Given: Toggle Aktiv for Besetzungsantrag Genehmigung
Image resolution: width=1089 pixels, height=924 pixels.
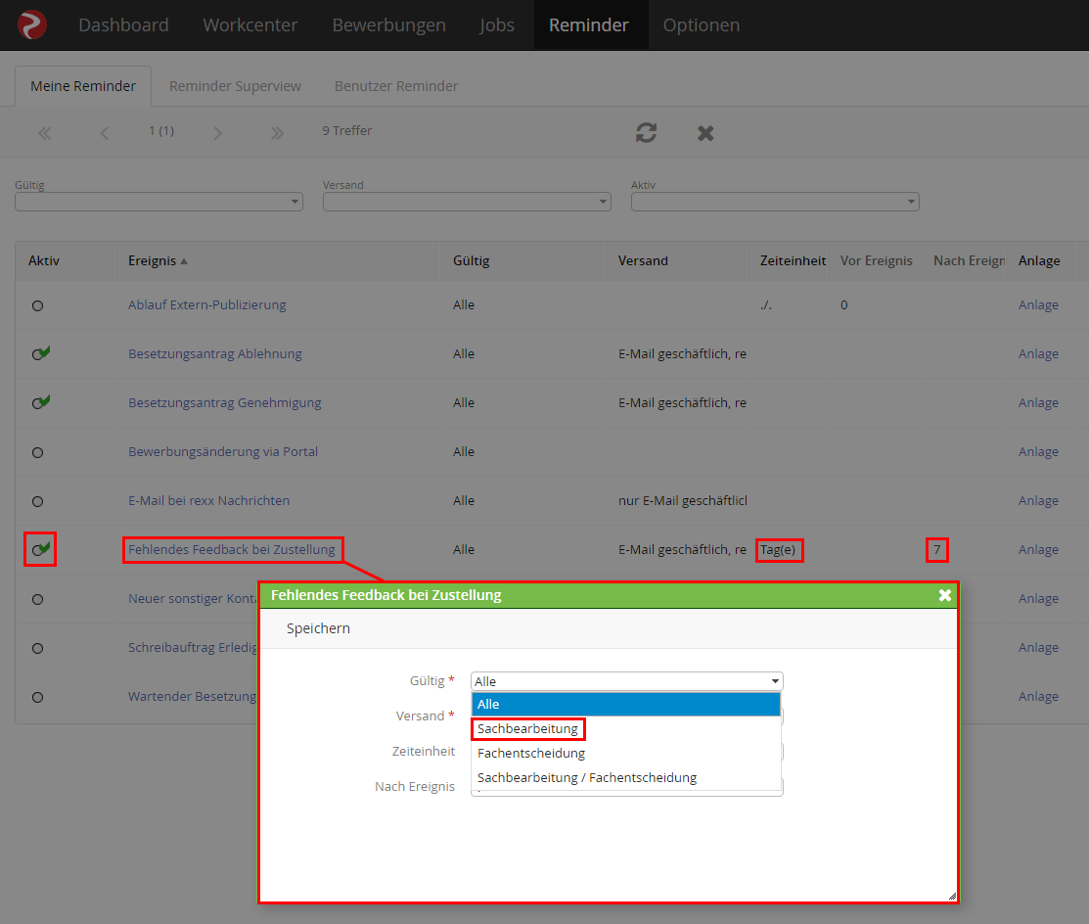Looking at the screenshot, I should tap(40, 402).
